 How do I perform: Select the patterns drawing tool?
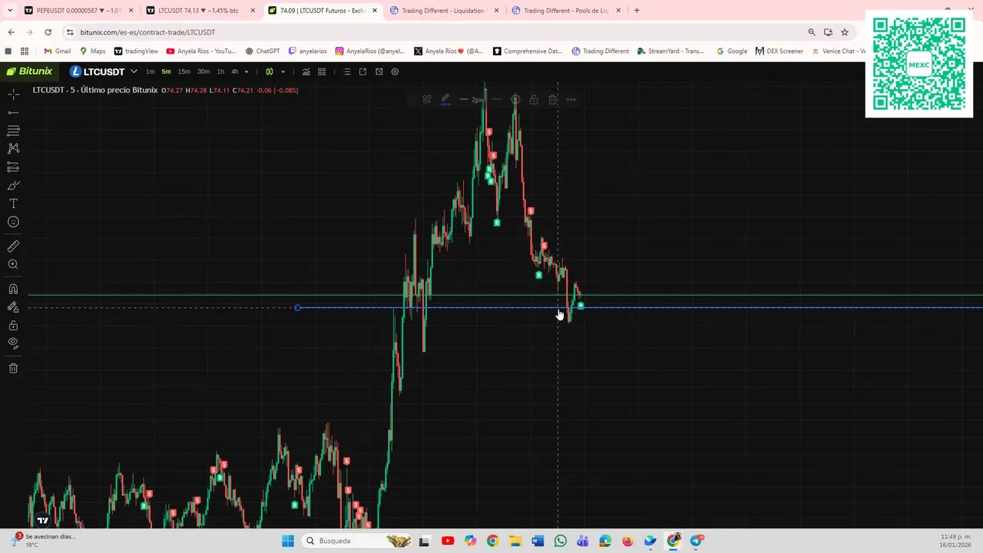(13, 148)
